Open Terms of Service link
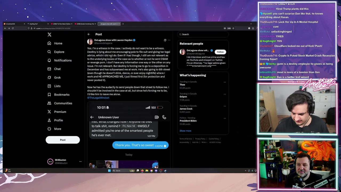Image resolution: width=341 pixels, height=192 pixels. click(186, 139)
